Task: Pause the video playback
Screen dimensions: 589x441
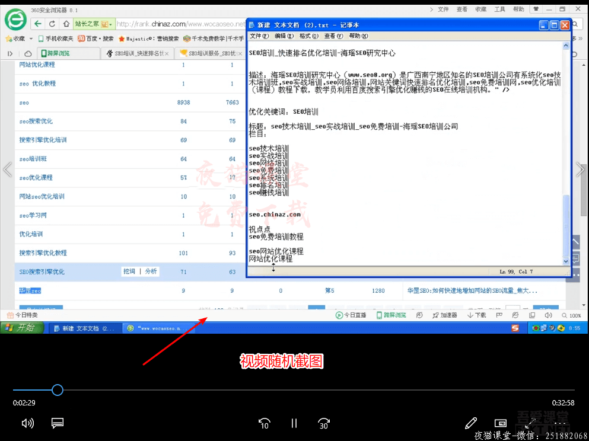Action: (x=294, y=423)
